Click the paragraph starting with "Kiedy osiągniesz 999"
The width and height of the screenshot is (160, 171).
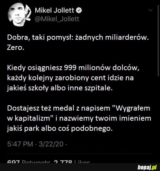click(x=76, y=78)
